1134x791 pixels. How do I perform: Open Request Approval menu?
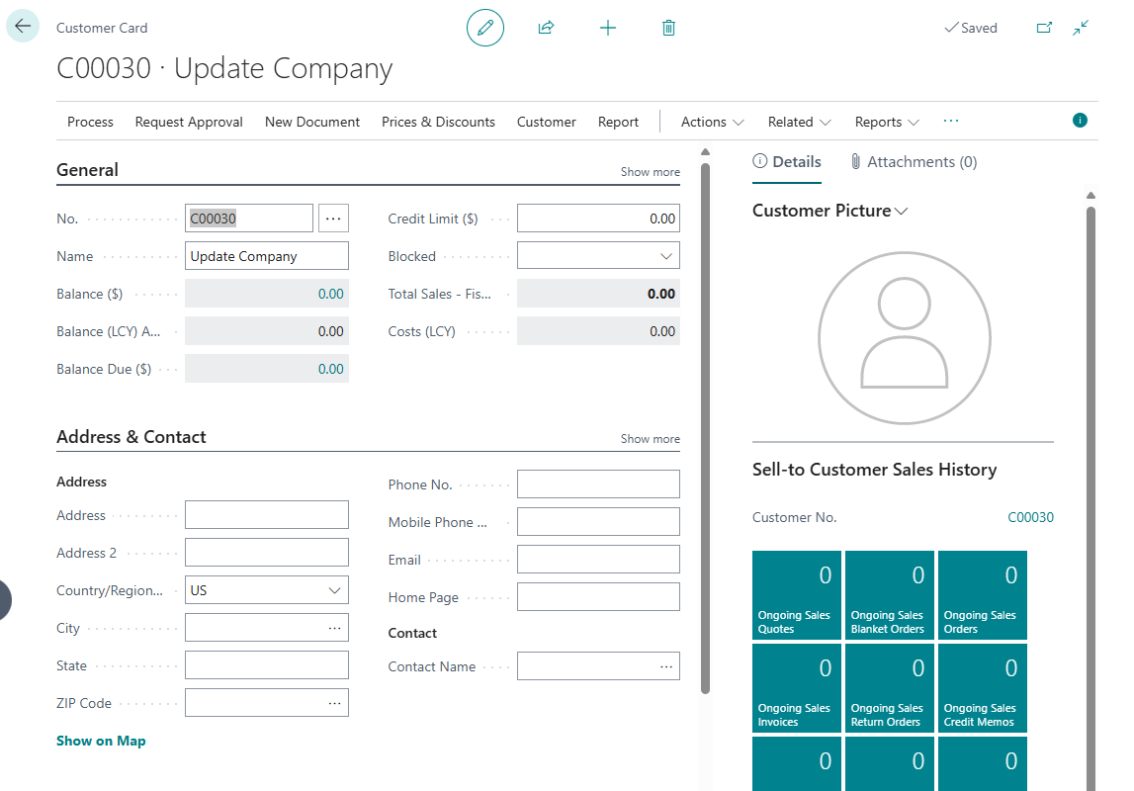pos(189,122)
